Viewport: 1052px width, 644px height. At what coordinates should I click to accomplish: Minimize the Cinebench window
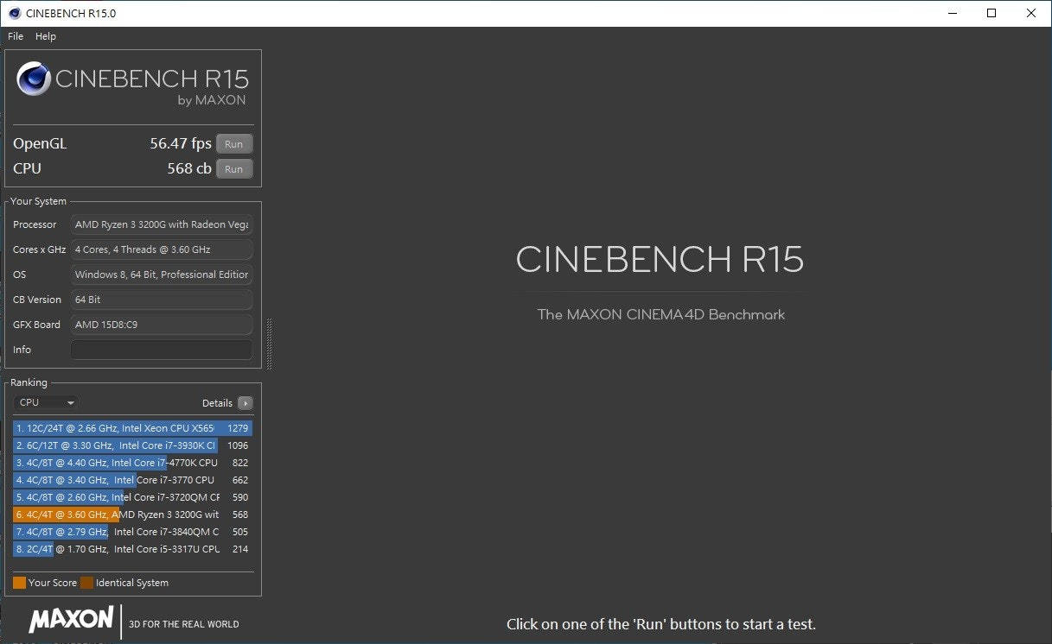[953, 13]
